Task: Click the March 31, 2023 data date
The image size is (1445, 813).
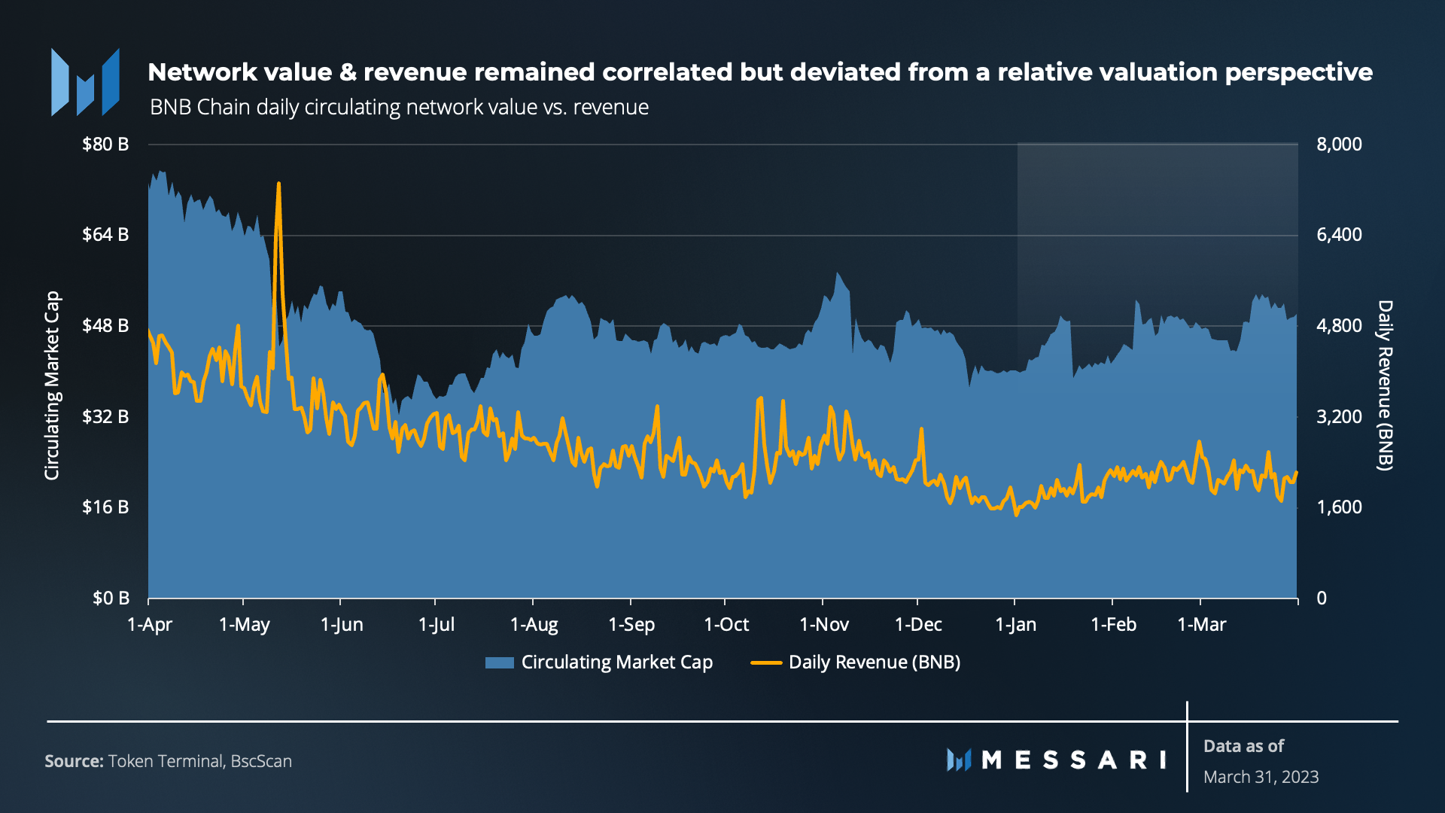Action: coord(1261,777)
